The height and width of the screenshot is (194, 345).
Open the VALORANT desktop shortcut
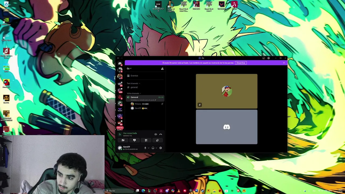pyautogui.click(x=222, y=5)
